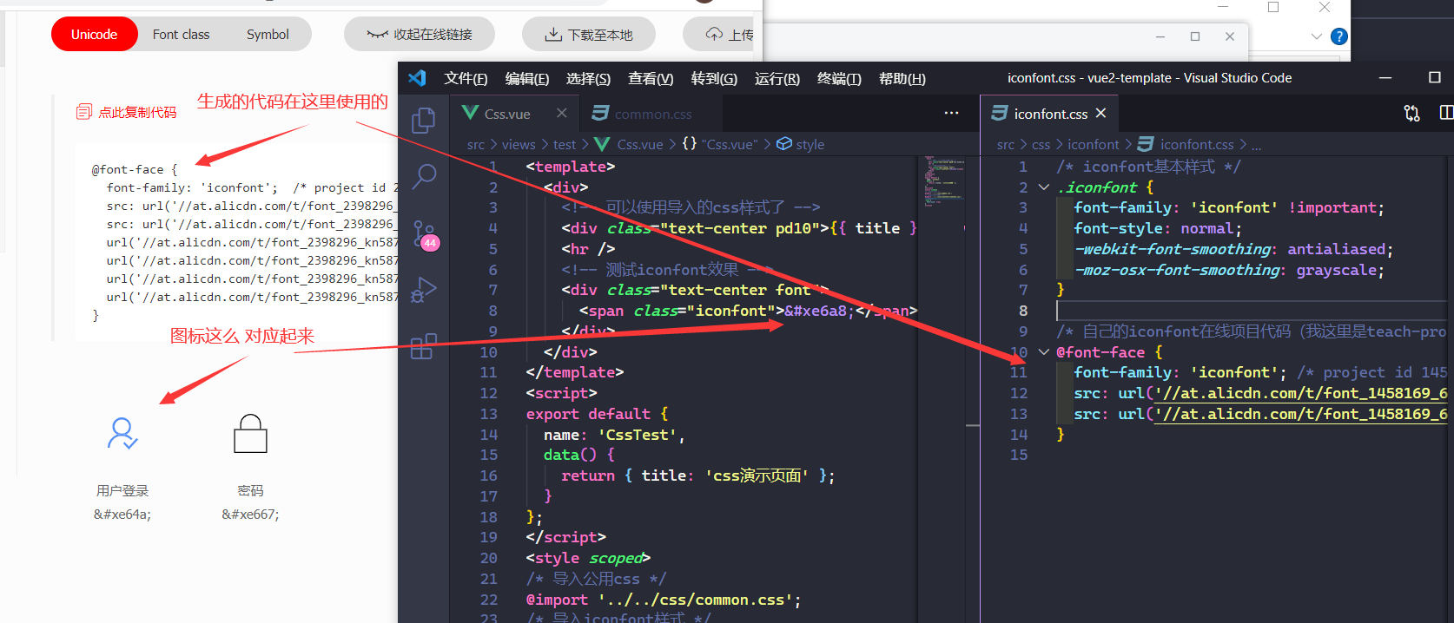Open the Search view in activity bar

(423, 177)
